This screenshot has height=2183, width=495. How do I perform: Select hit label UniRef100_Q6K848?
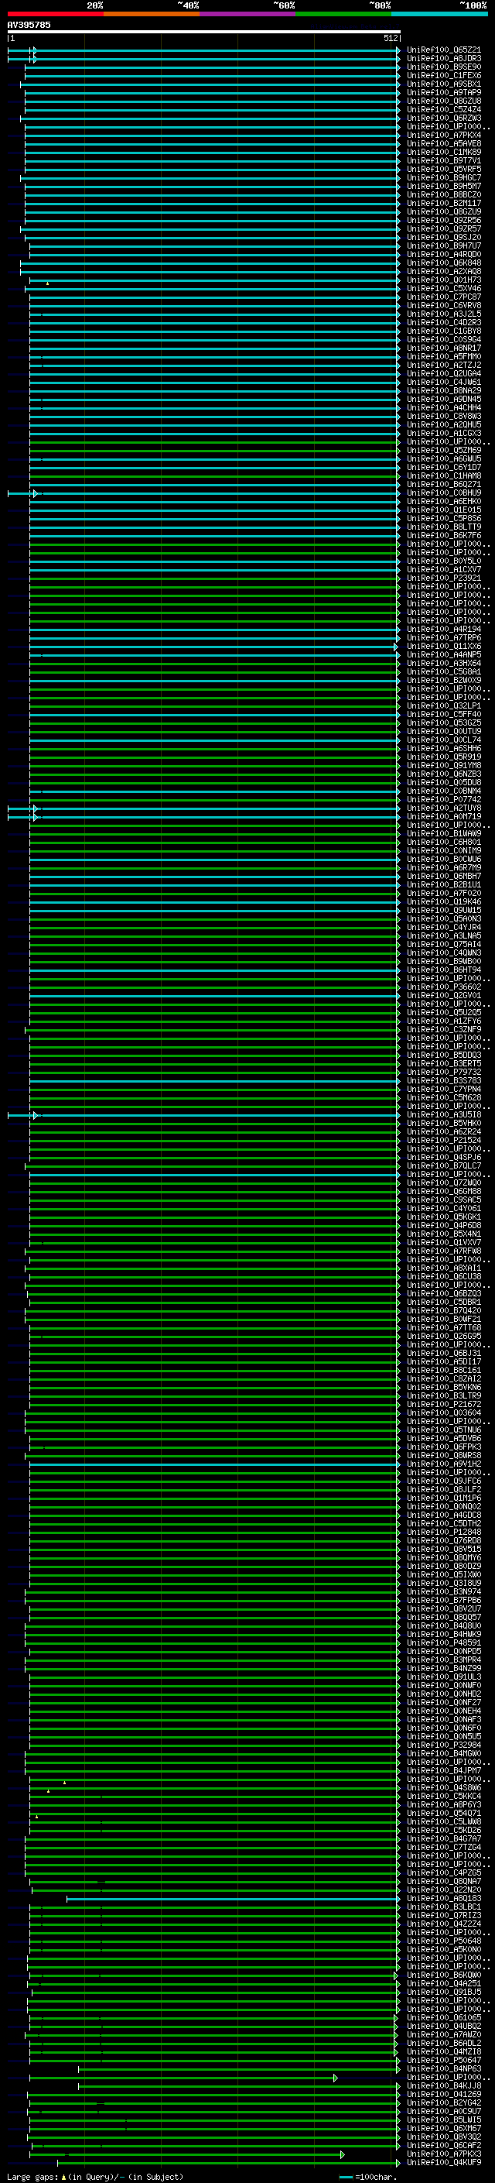[443, 263]
